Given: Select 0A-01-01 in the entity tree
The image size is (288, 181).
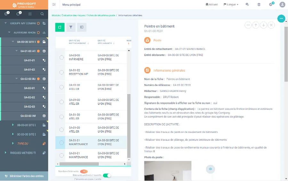Looking at the screenshot, I should pyautogui.click(x=29, y=60).
